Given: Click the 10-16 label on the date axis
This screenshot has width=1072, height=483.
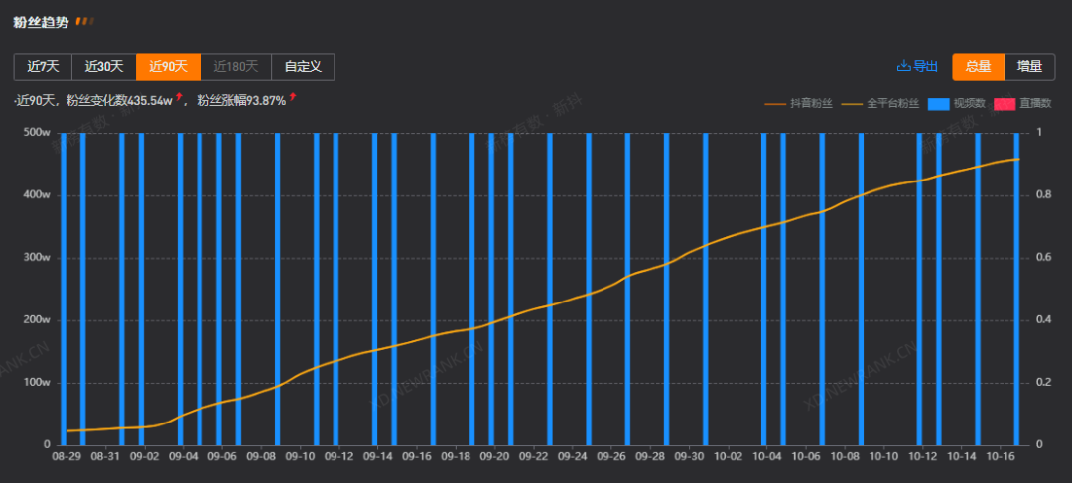Looking at the screenshot, I should coord(1001,457).
